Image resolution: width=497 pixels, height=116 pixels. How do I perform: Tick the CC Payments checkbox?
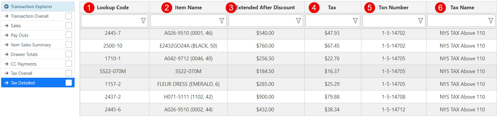point(69,64)
